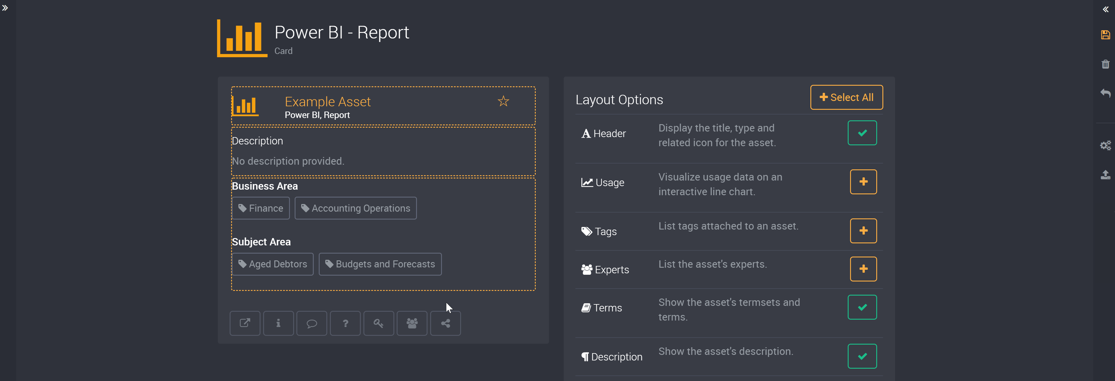The width and height of the screenshot is (1115, 381).
Task: Add the Tags layout option
Action: click(864, 231)
